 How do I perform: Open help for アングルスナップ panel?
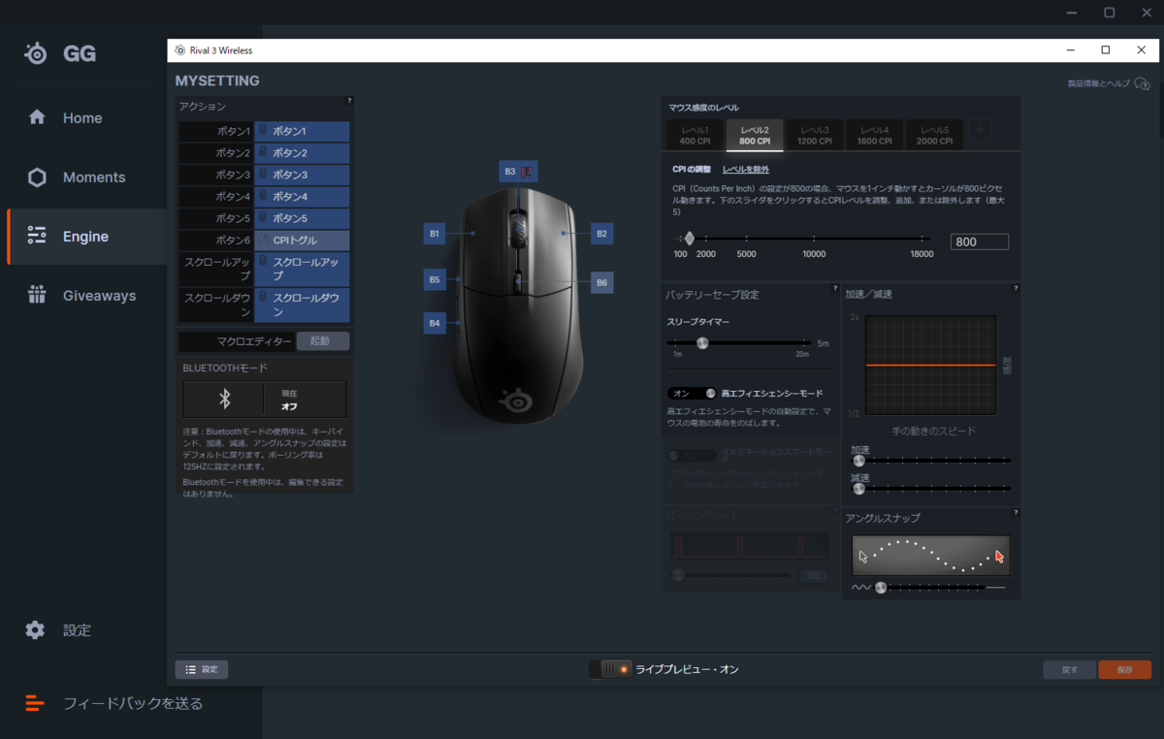(x=1016, y=512)
